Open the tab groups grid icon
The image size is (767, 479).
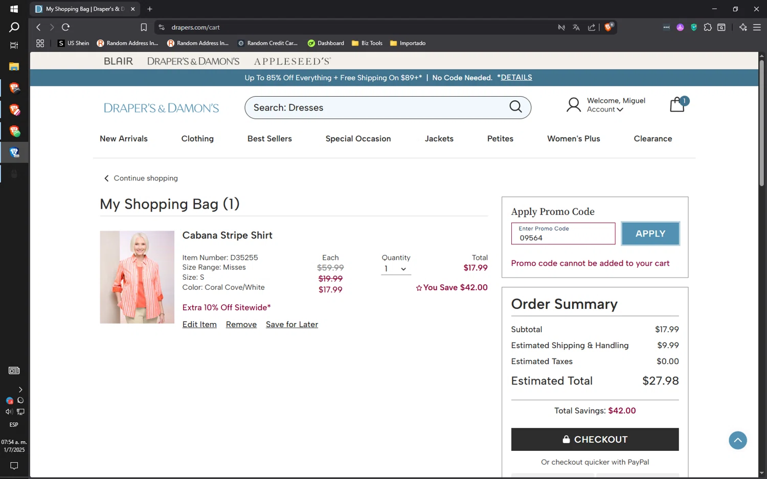pos(40,43)
